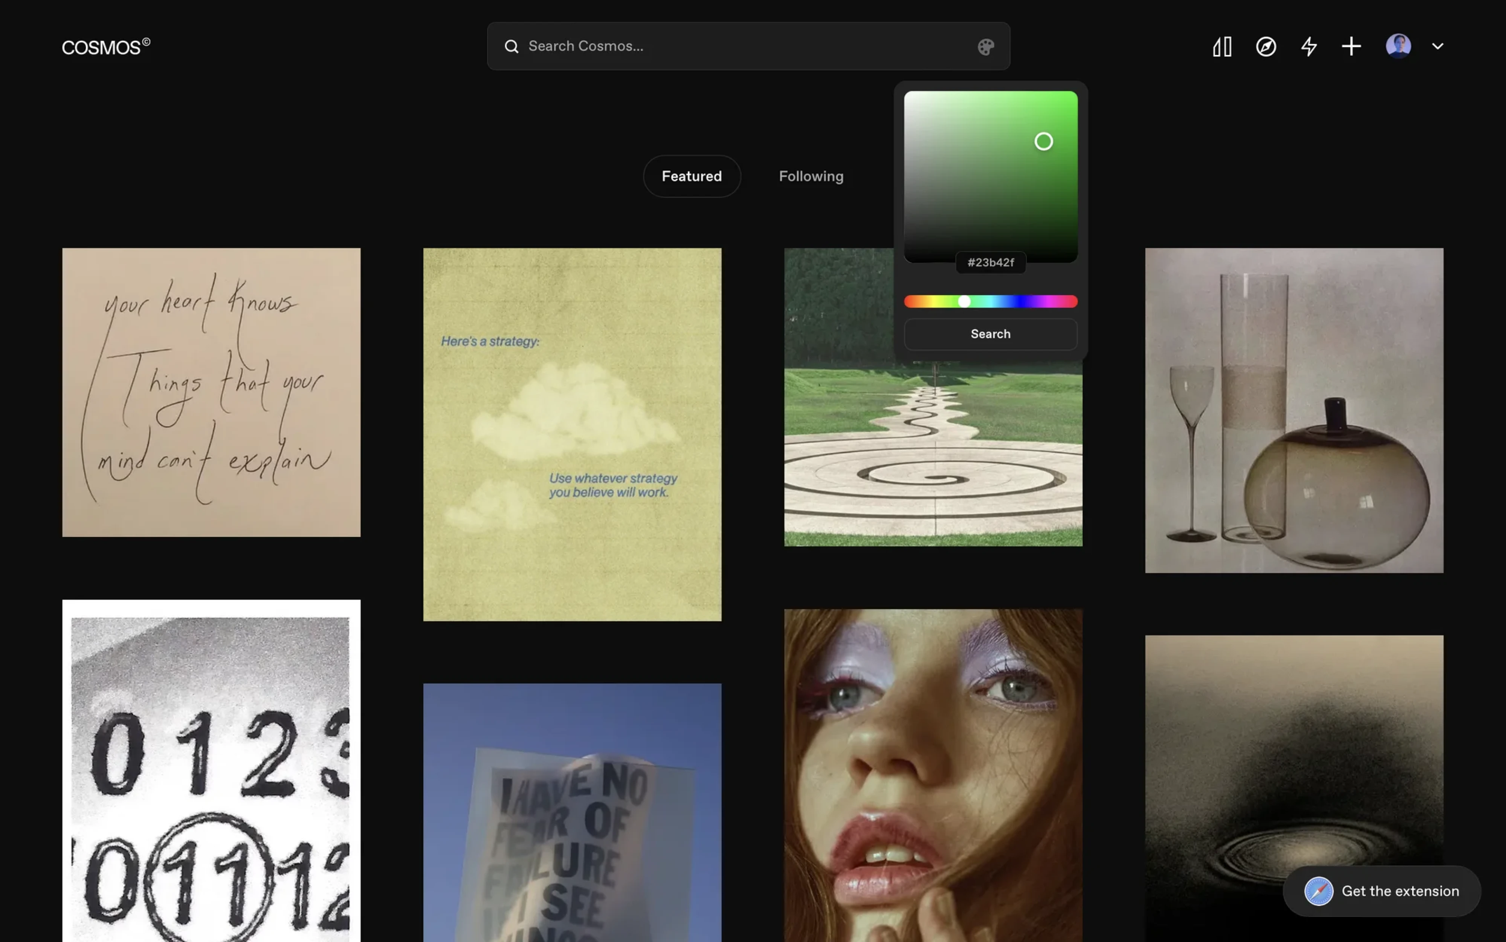Open the compass discover icon

tap(1266, 47)
